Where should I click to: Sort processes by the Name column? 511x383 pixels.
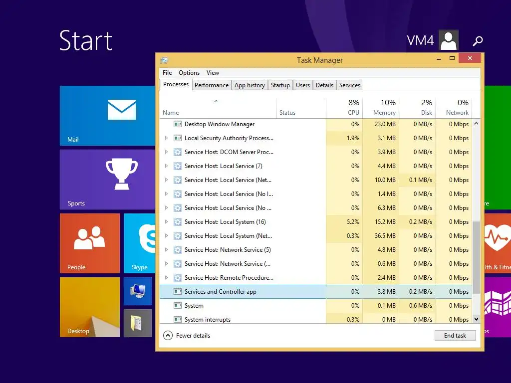click(x=218, y=108)
